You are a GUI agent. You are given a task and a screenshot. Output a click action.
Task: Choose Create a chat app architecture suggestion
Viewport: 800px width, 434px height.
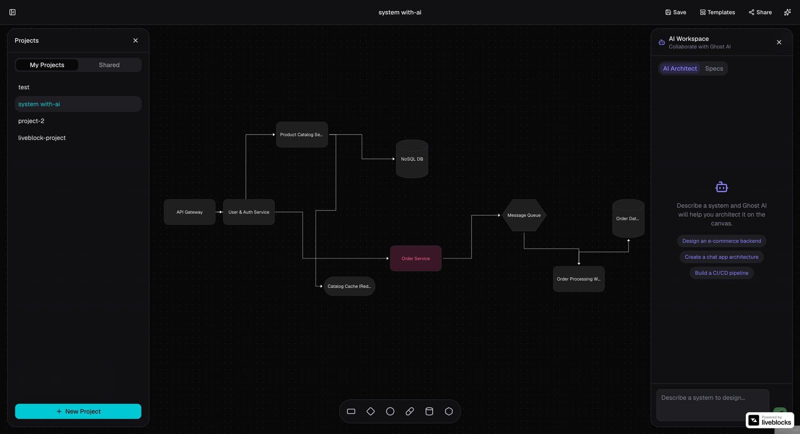[721, 257]
